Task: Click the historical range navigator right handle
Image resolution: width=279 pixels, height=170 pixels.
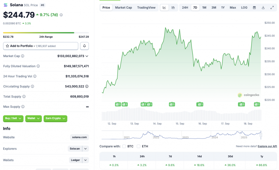Action: [x=261, y=135]
